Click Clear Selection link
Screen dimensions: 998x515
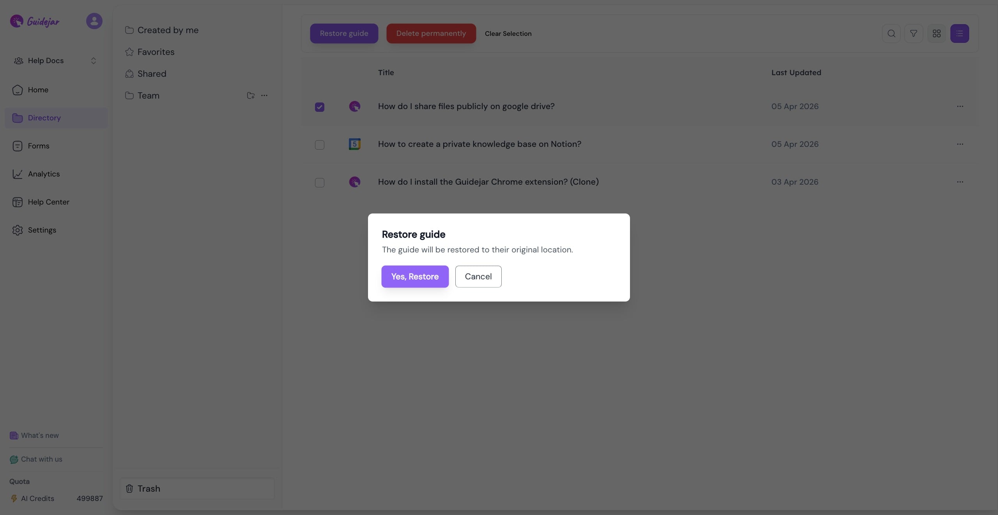[508, 34]
